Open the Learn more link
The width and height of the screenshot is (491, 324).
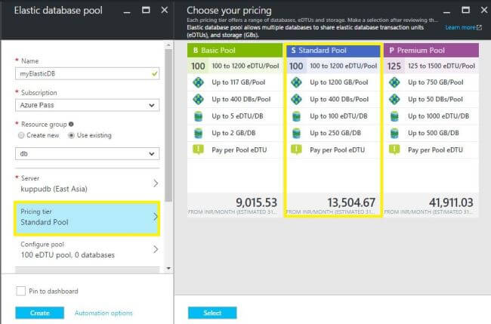[x=460, y=27]
